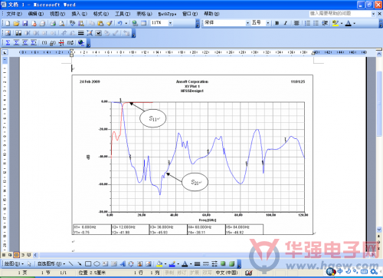Open the Draw menu button
The image size is (383, 278).
click(x=14, y=263)
